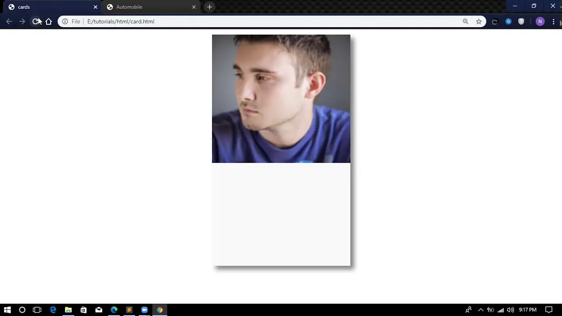Open battery status in tray

490,310
